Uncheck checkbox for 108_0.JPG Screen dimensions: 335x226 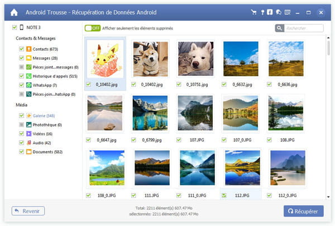tap(88, 195)
